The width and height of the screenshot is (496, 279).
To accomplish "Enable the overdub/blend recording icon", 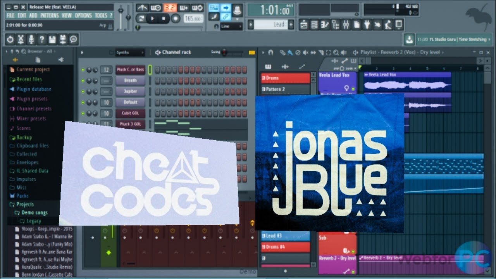I will tap(184, 8).
